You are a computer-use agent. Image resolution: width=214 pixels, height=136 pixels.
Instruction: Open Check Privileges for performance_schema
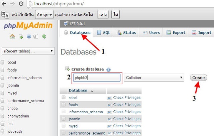(x=127, y=133)
